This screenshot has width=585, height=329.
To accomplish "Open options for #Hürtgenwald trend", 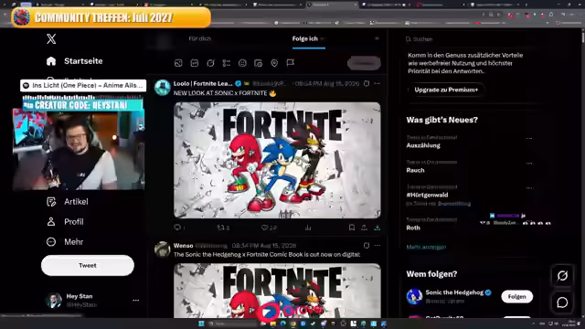I will tap(529, 187).
